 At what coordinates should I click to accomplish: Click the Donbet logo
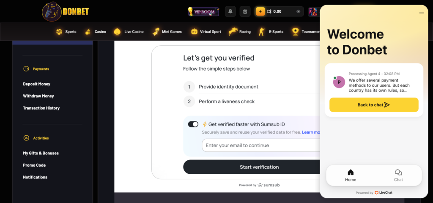coord(66,11)
